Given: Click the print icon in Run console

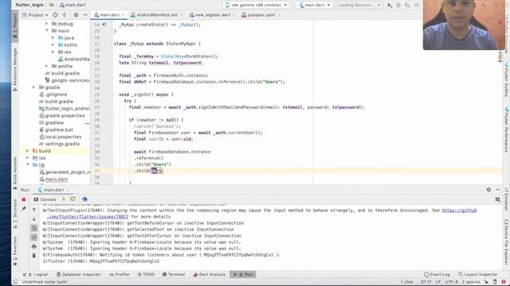Looking at the screenshot, I should pyautogui.click(x=33, y=246).
